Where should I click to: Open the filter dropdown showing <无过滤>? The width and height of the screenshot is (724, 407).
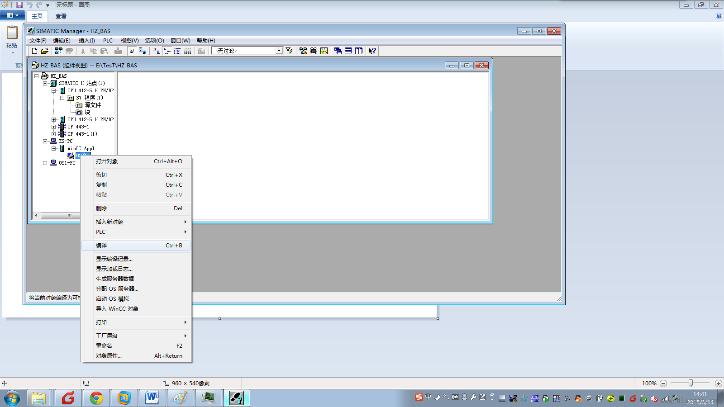click(279, 51)
